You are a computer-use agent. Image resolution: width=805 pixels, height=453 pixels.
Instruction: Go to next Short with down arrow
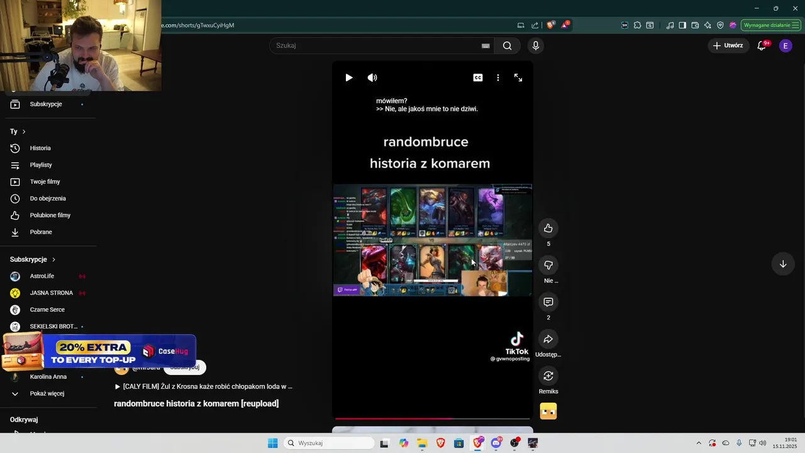click(783, 264)
